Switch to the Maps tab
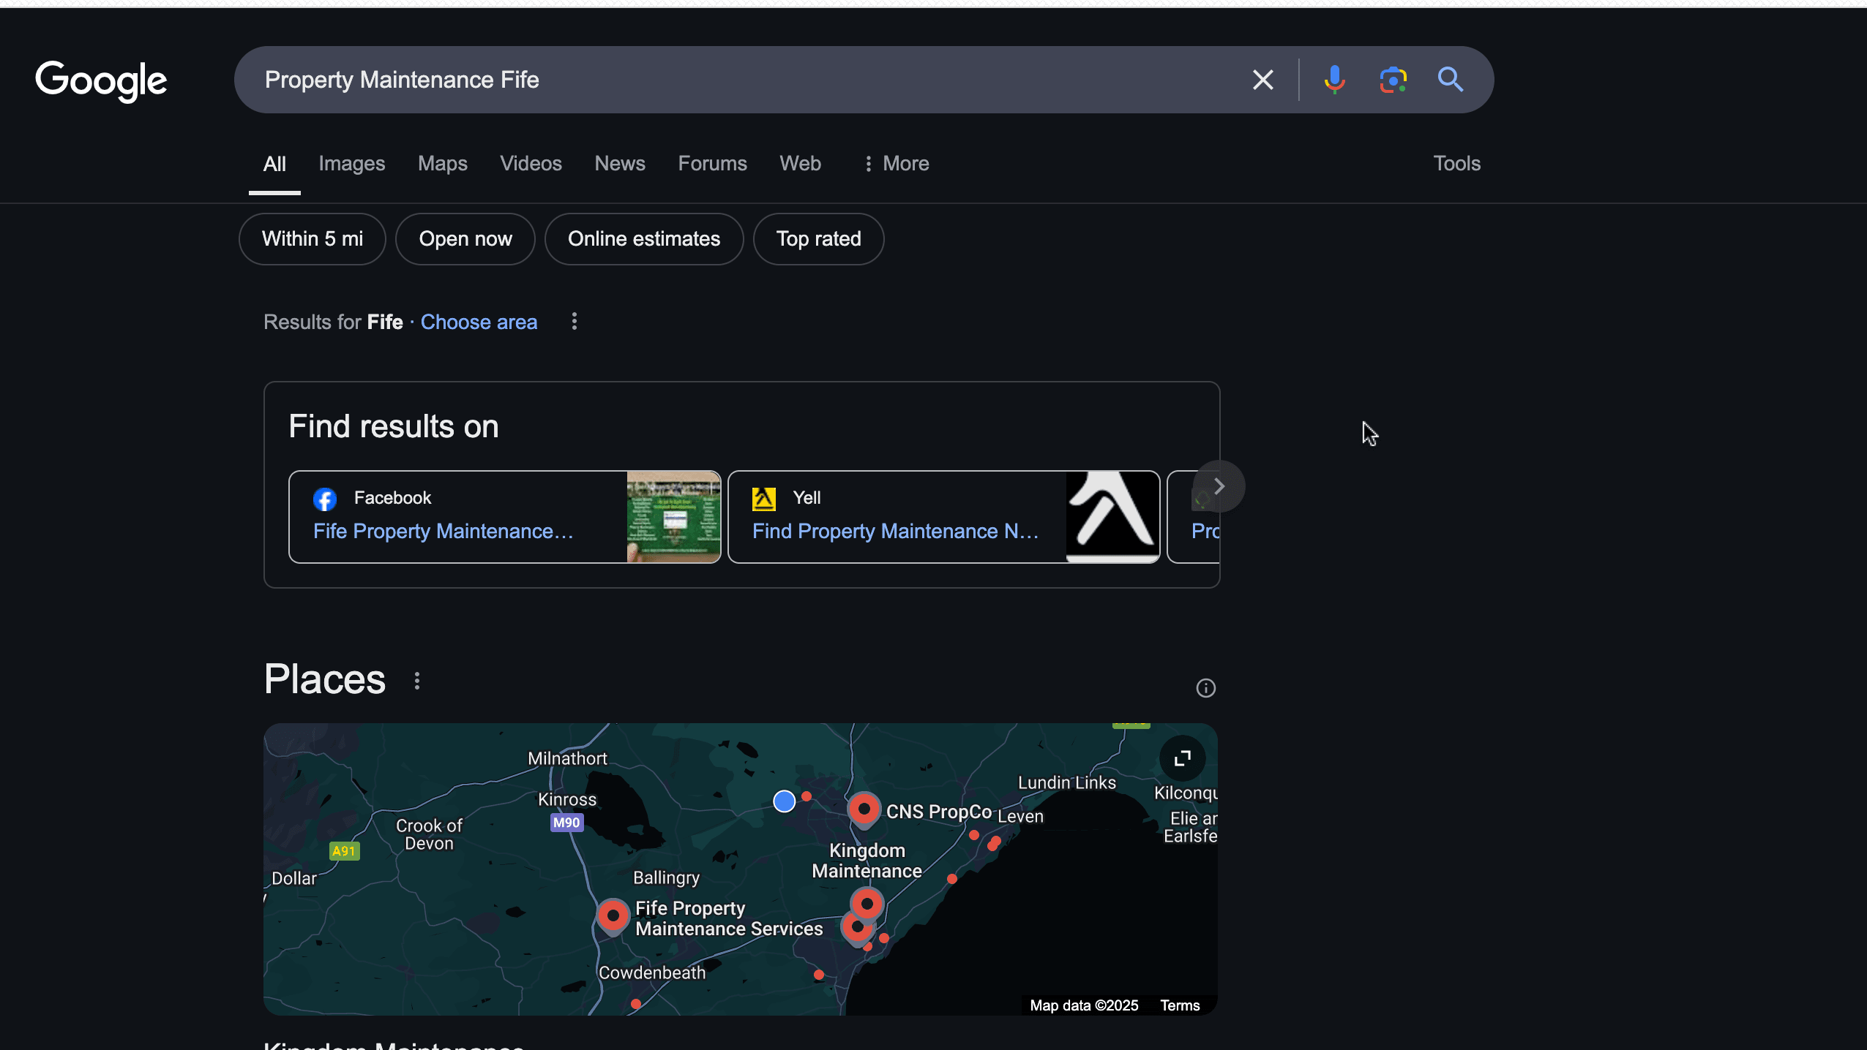Viewport: 1867px width, 1050px height. point(443,164)
